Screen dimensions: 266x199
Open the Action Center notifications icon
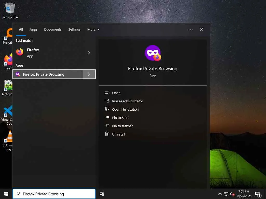258,194
